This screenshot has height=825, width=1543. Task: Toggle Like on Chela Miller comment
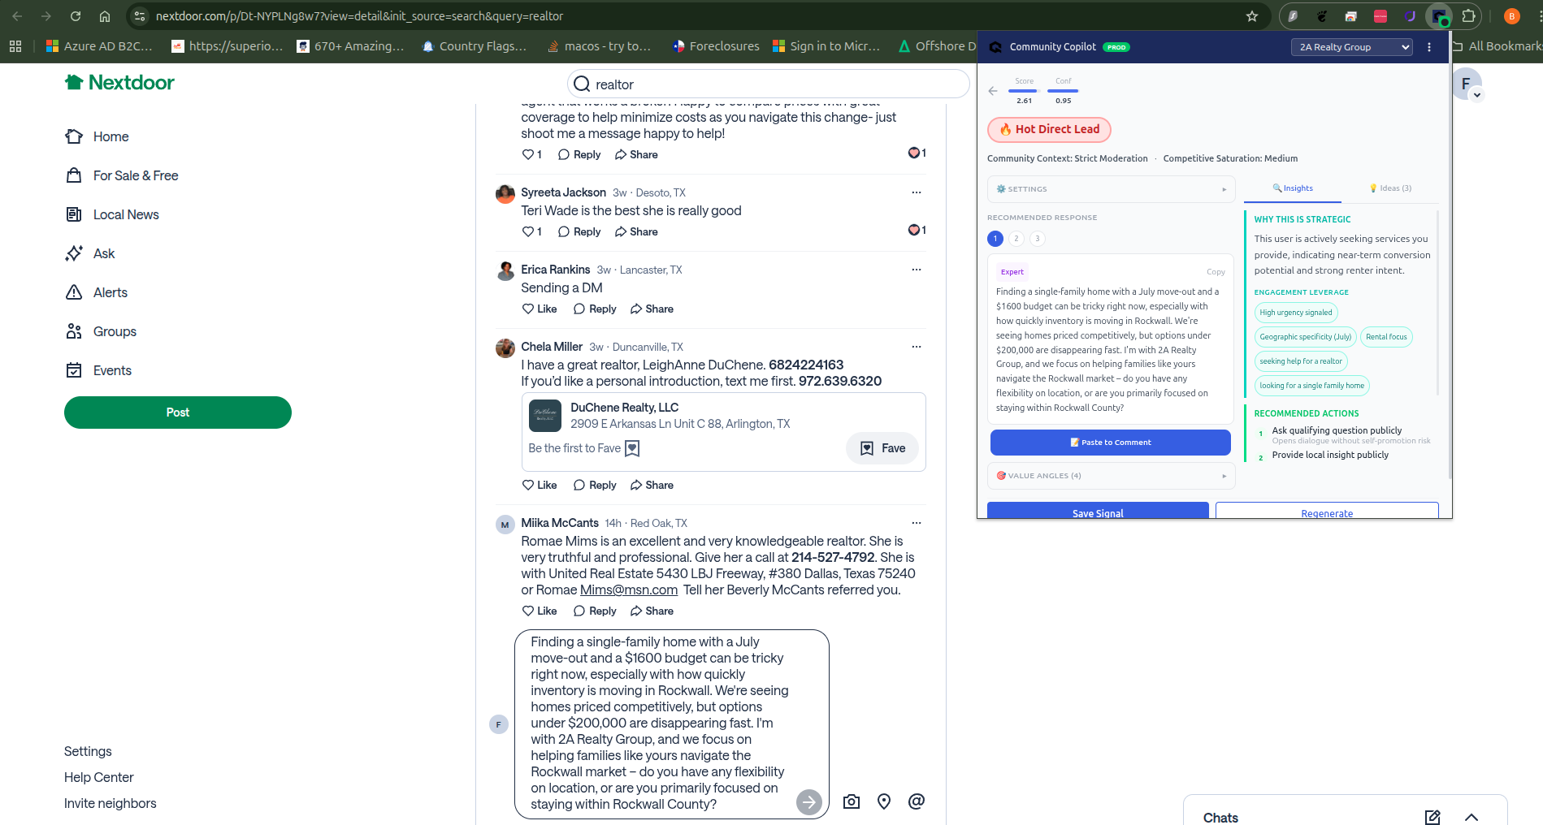pyautogui.click(x=540, y=485)
